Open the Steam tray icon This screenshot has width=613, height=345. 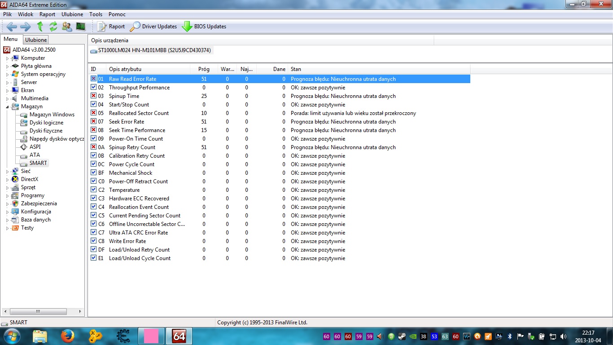pos(402,336)
